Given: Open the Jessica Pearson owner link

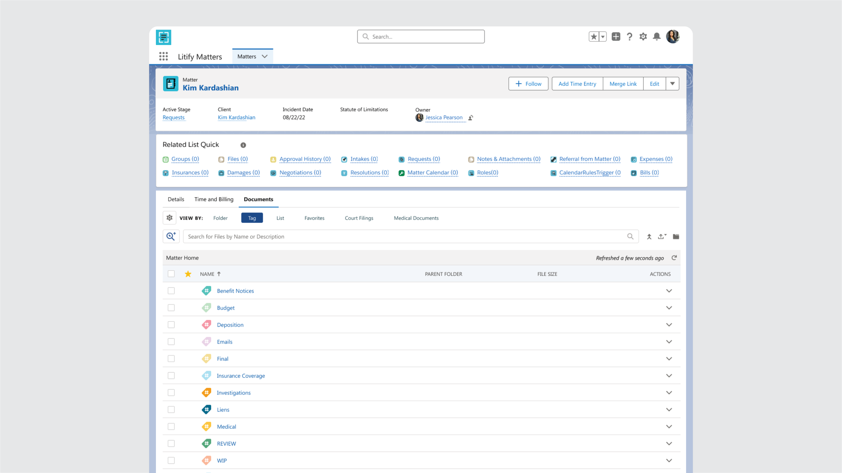Looking at the screenshot, I should [x=444, y=117].
